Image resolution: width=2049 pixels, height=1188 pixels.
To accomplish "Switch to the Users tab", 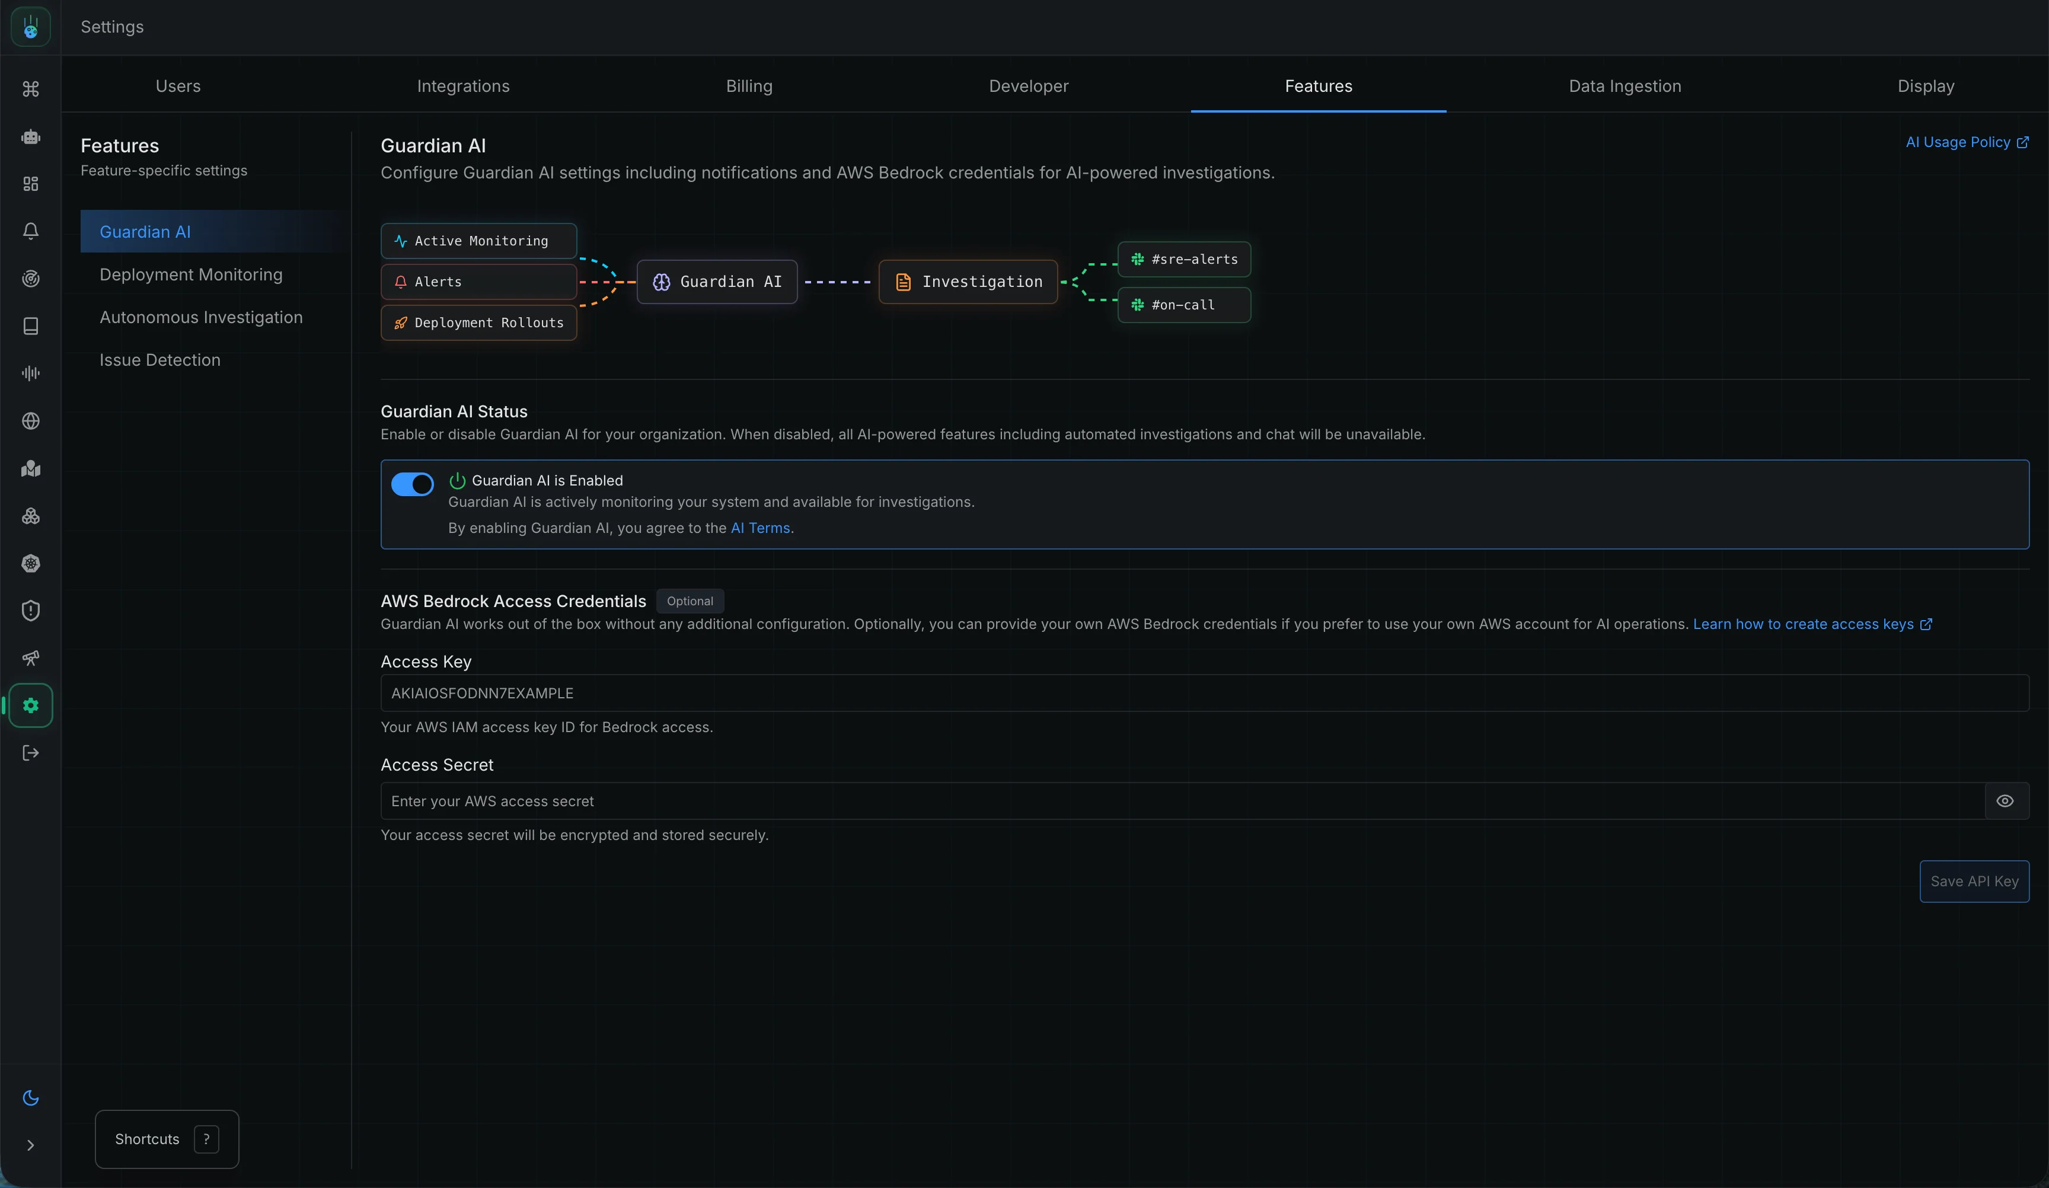I will [x=178, y=86].
